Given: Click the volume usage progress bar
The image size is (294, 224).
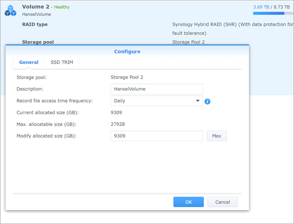Looking at the screenshot, I should pyautogui.click(x=273, y=13).
